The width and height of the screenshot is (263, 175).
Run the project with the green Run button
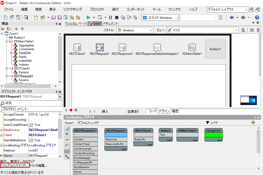(89, 17)
